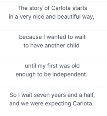Click the line 'in a very nice and beautiful way,'
The width and height of the screenshot is (107, 116).
click(x=52, y=17)
